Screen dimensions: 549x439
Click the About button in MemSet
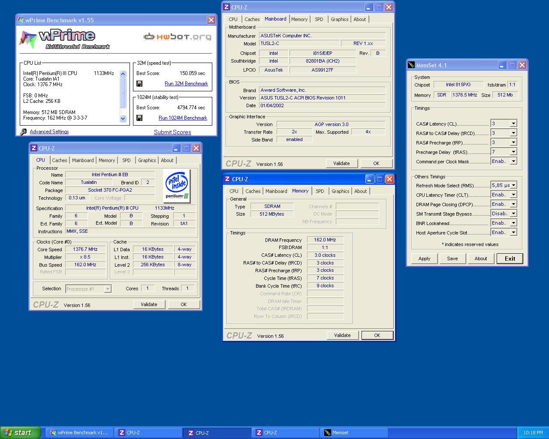[481, 259]
